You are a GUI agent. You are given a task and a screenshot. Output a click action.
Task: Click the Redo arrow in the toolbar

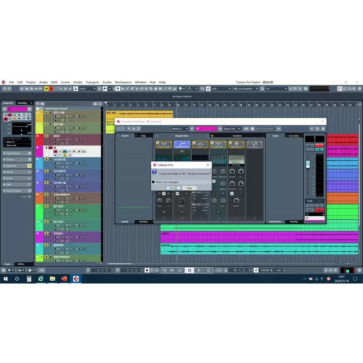tap(9, 89)
